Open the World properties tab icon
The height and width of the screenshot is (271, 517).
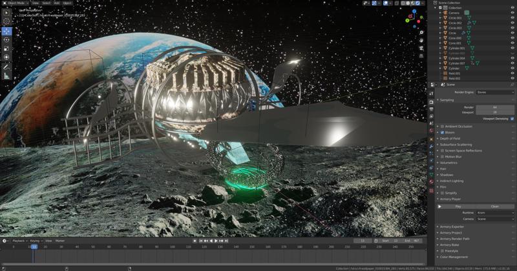click(x=431, y=131)
